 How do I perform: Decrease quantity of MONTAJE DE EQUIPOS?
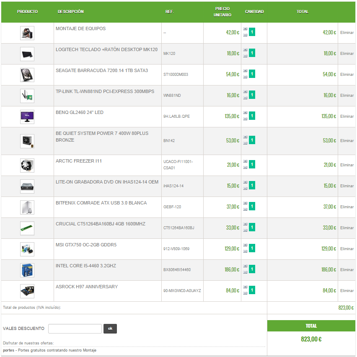pyautogui.click(x=245, y=35)
